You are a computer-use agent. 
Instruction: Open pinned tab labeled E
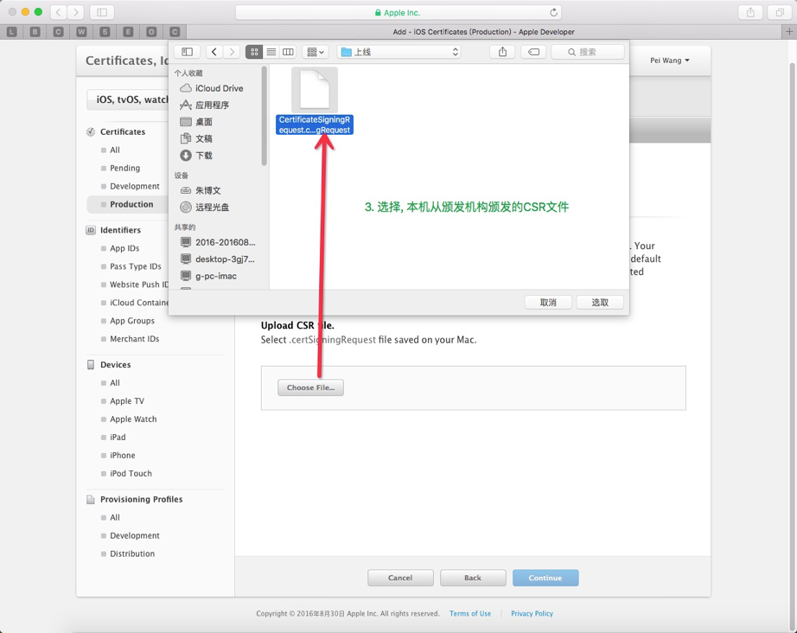128,31
